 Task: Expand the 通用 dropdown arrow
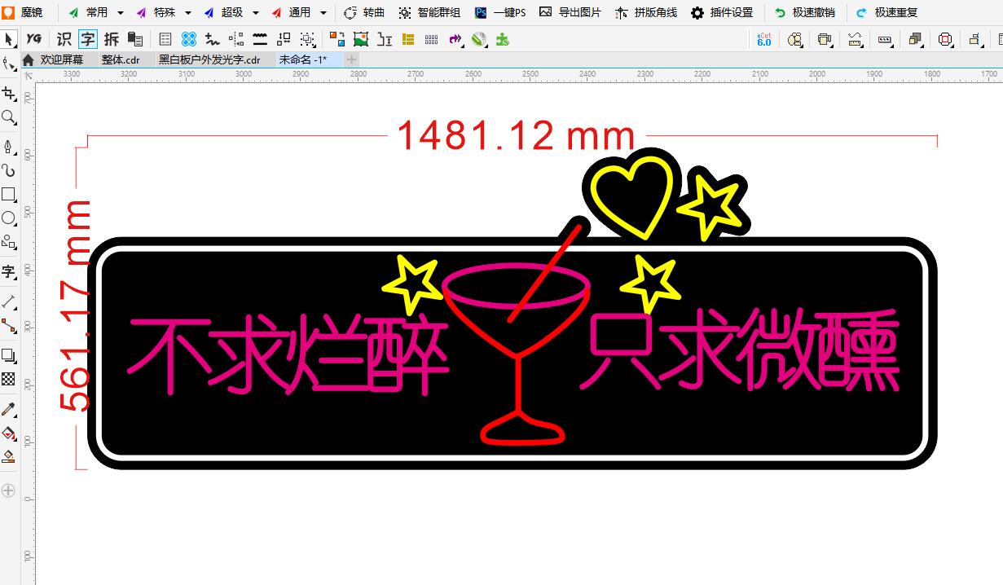point(323,13)
